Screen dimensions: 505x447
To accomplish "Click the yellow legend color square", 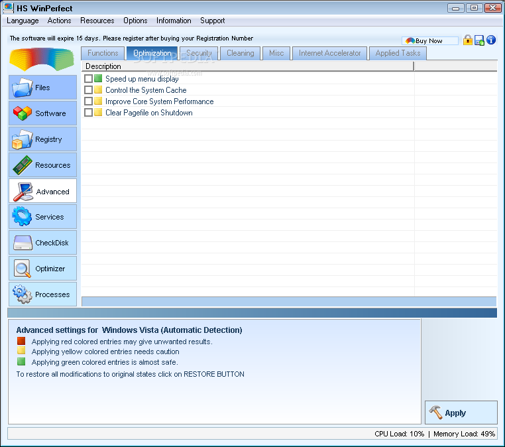I will 21,351.
